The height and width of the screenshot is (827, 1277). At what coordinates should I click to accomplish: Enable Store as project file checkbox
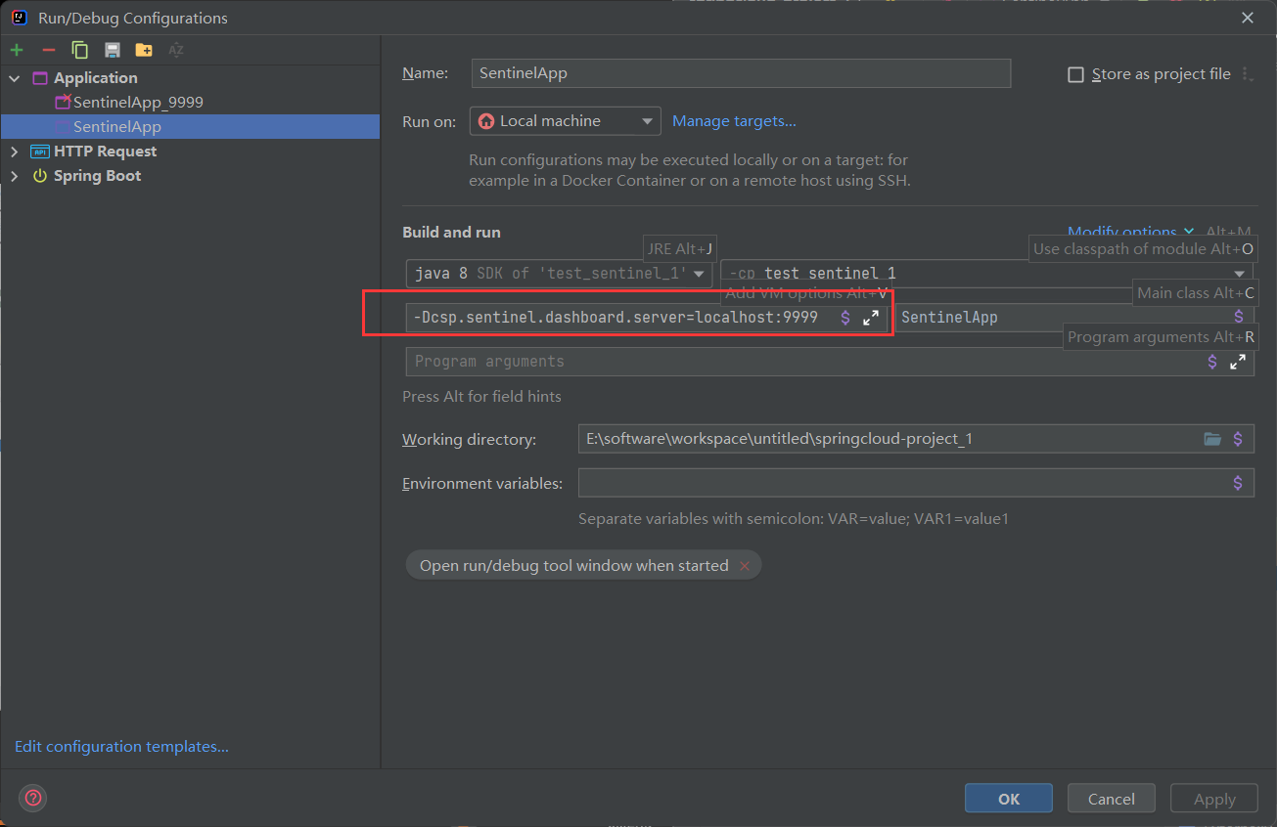click(x=1076, y=74)
